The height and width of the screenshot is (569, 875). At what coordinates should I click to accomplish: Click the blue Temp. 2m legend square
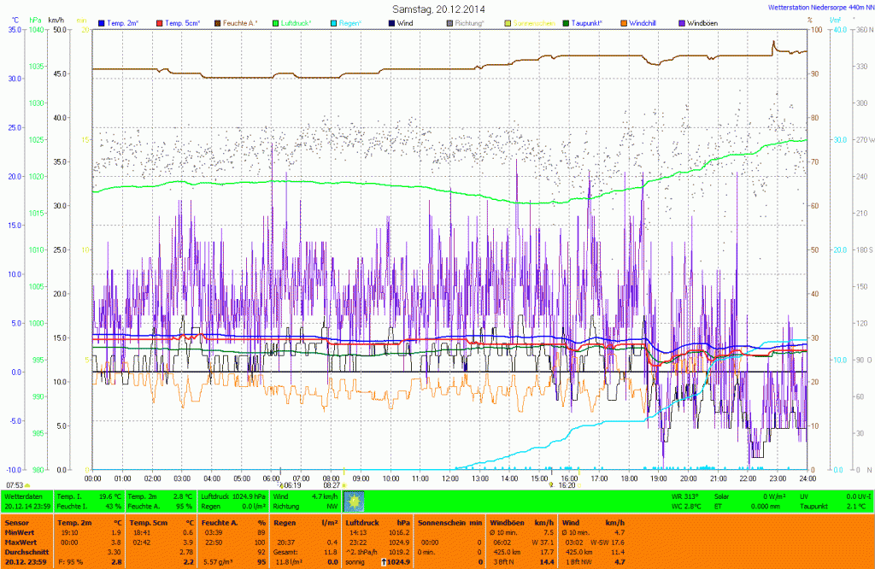pos(102,21)
